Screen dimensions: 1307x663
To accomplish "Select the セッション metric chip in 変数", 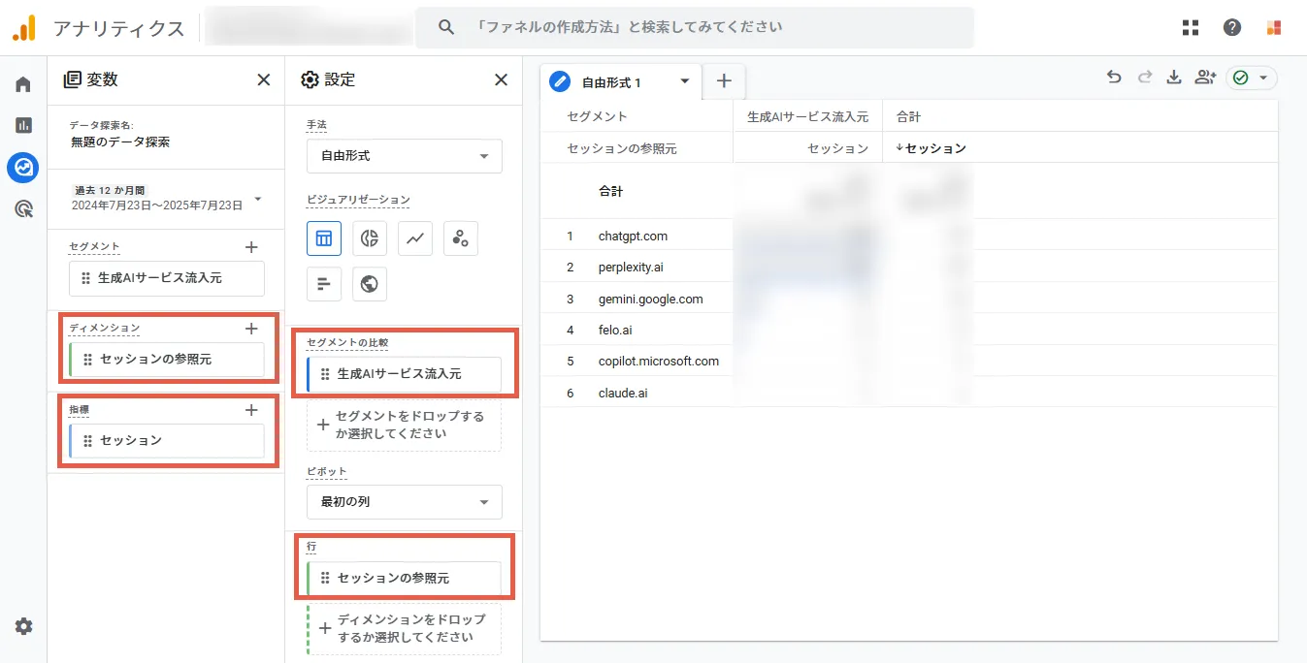I will pos(167,441).
